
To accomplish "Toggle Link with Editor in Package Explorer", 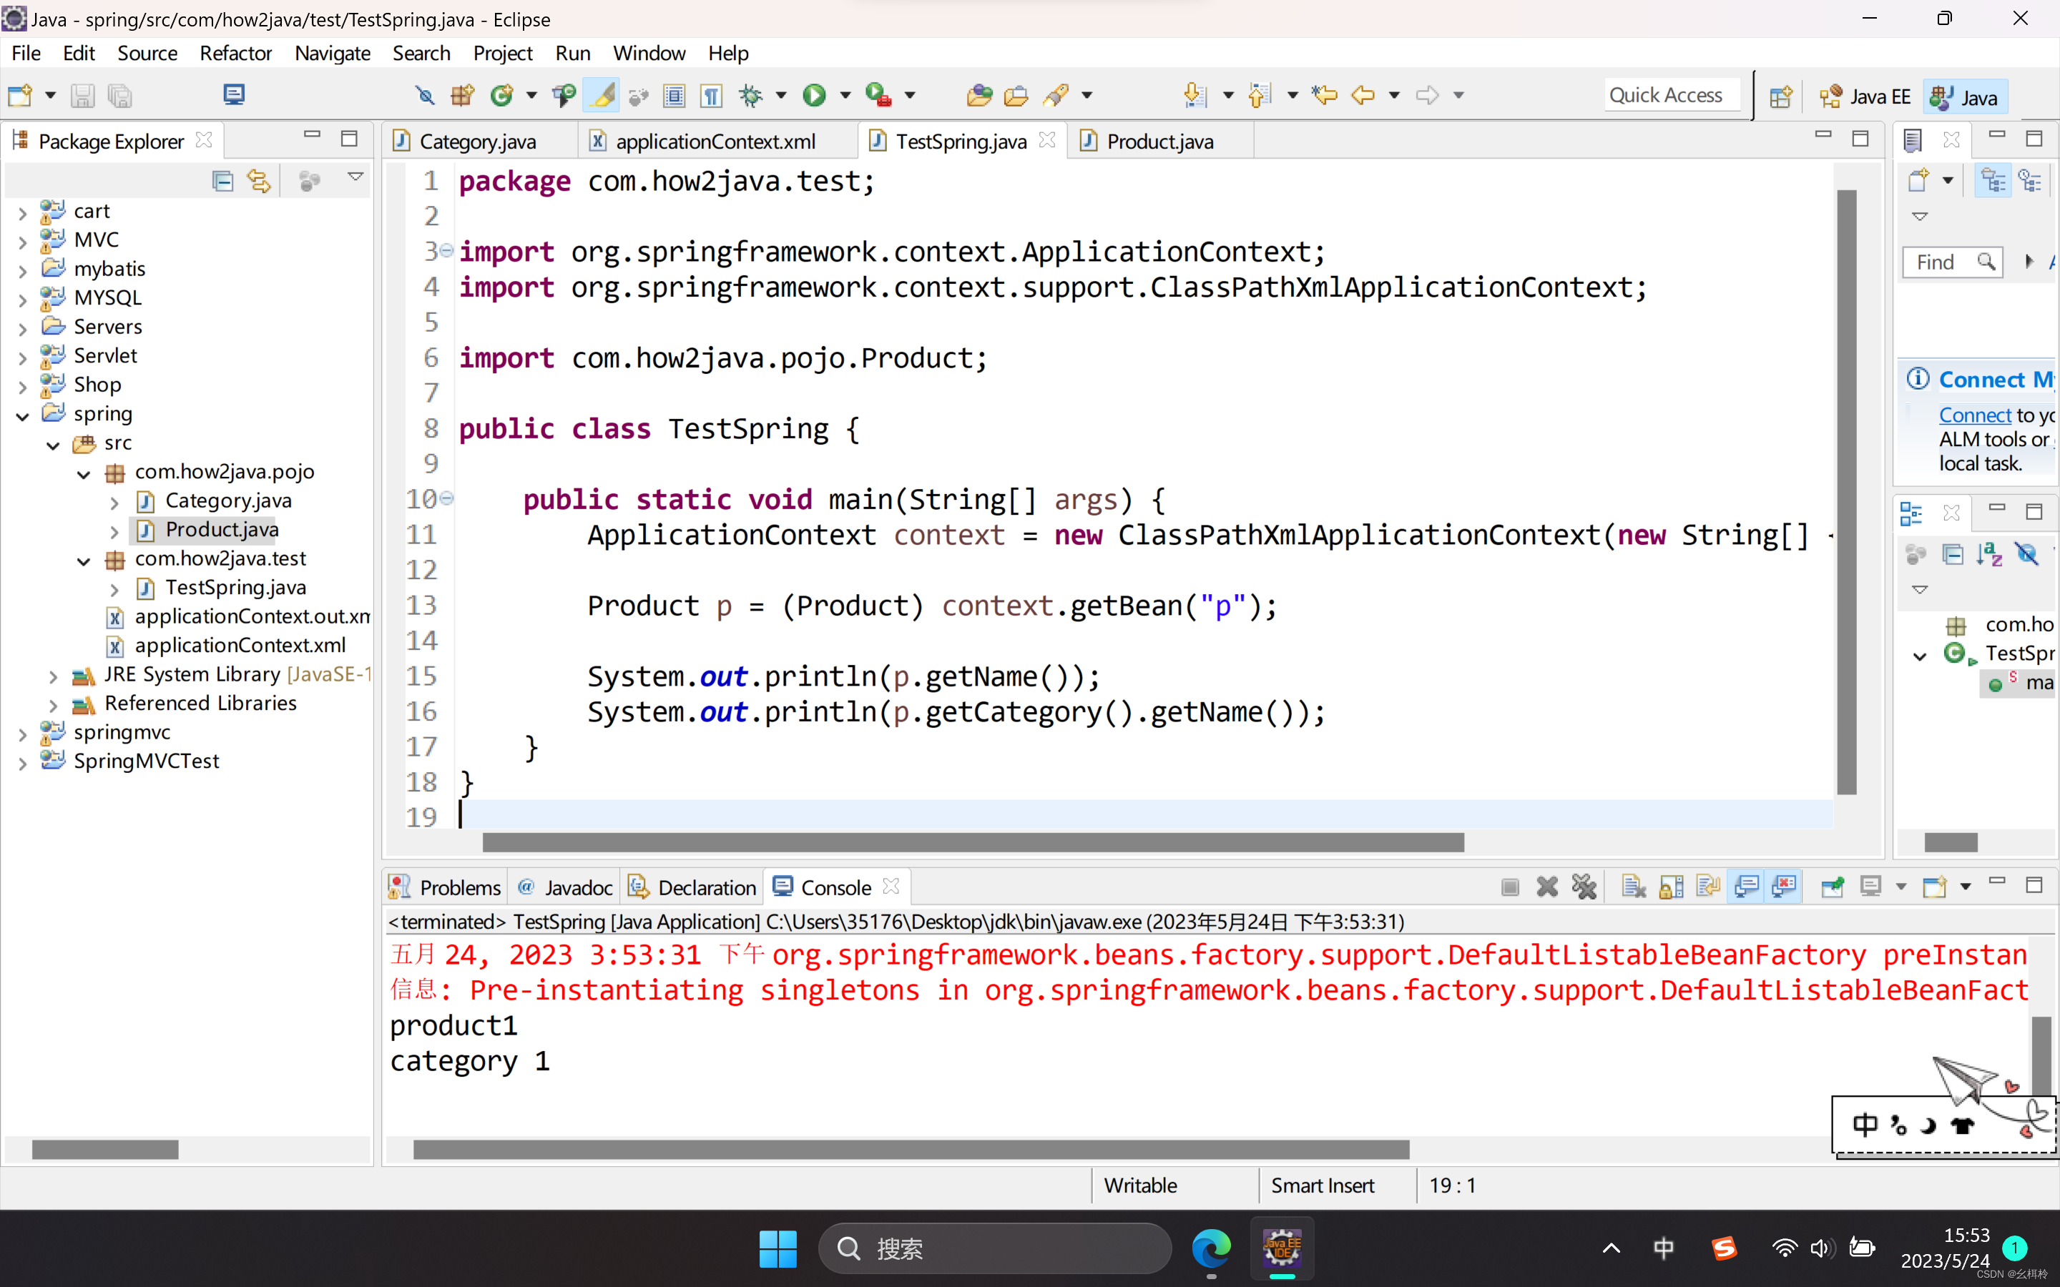I will pyautogui.click(x=259, y=180).
